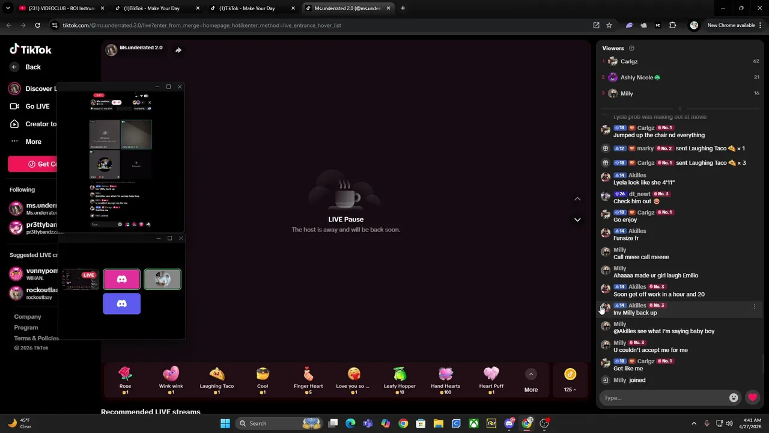Go to next live stream arrow
Viewport: 769px width, 433px height.
click(x=577, y=220)
